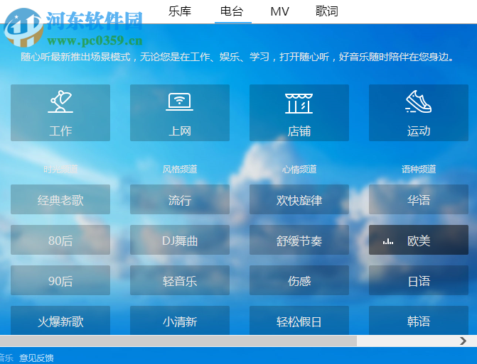Choose the 运动 scene label

point(419,131)
